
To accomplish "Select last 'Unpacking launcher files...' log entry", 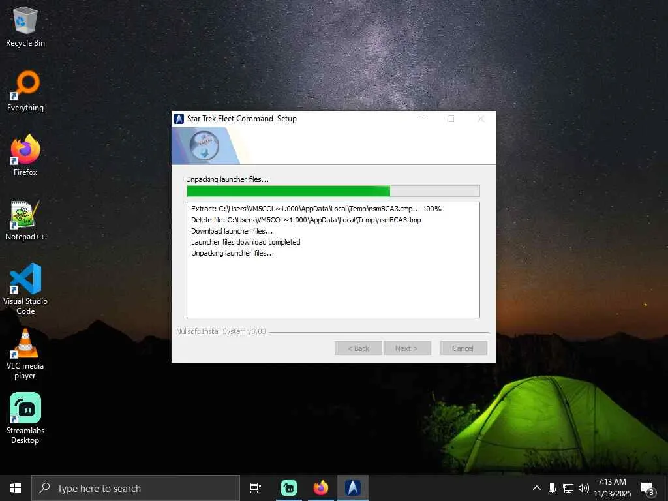I will coord(232,253).
